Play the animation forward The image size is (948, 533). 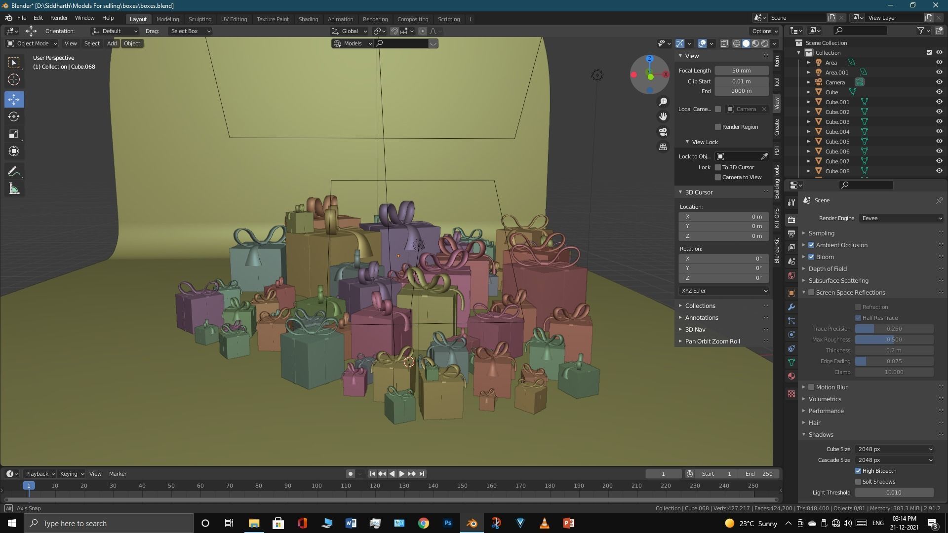click(401, 474)
